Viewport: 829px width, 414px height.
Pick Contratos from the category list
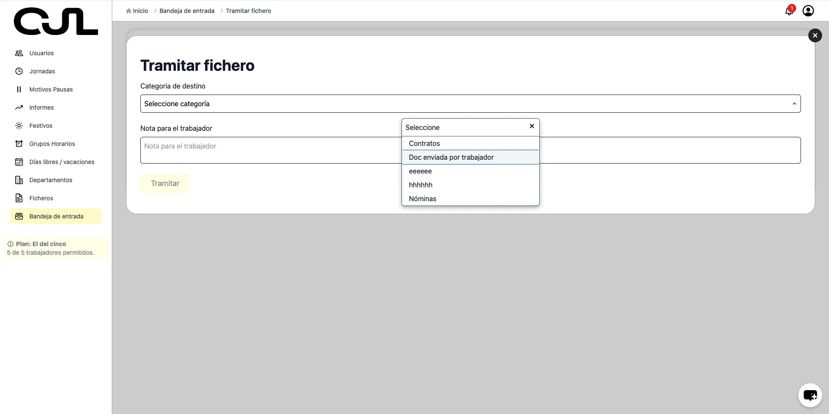pos(424,143)
